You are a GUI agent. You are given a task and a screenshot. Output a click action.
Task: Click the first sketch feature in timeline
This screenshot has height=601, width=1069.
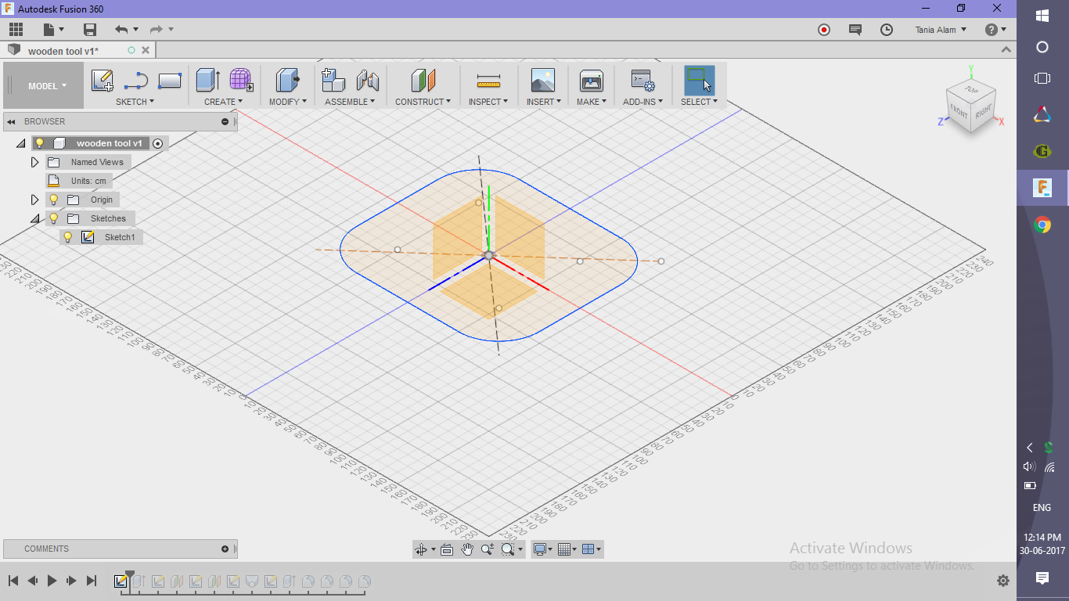pyautogui.click(x=121, y=581)
